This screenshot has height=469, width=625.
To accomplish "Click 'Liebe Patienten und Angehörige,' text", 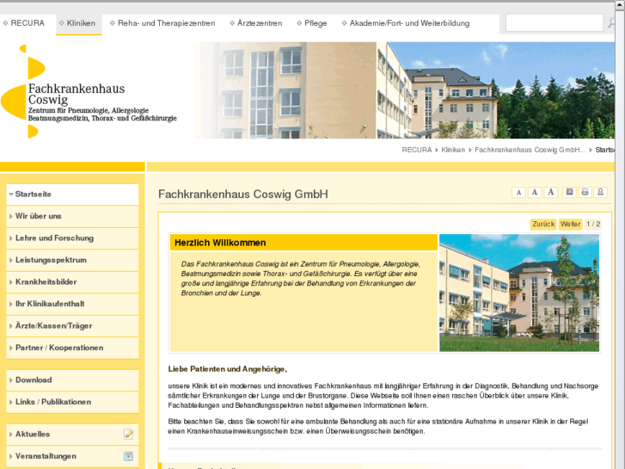I will [x=228, y=369].
